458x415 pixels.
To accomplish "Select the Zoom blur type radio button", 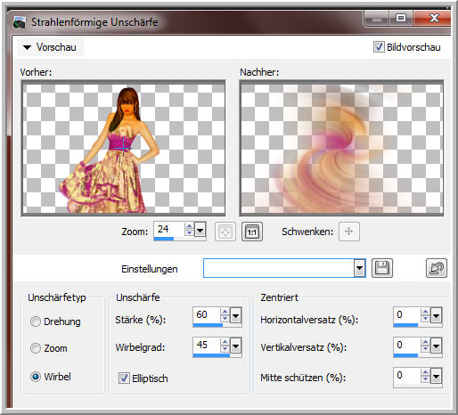I will 36,348.
